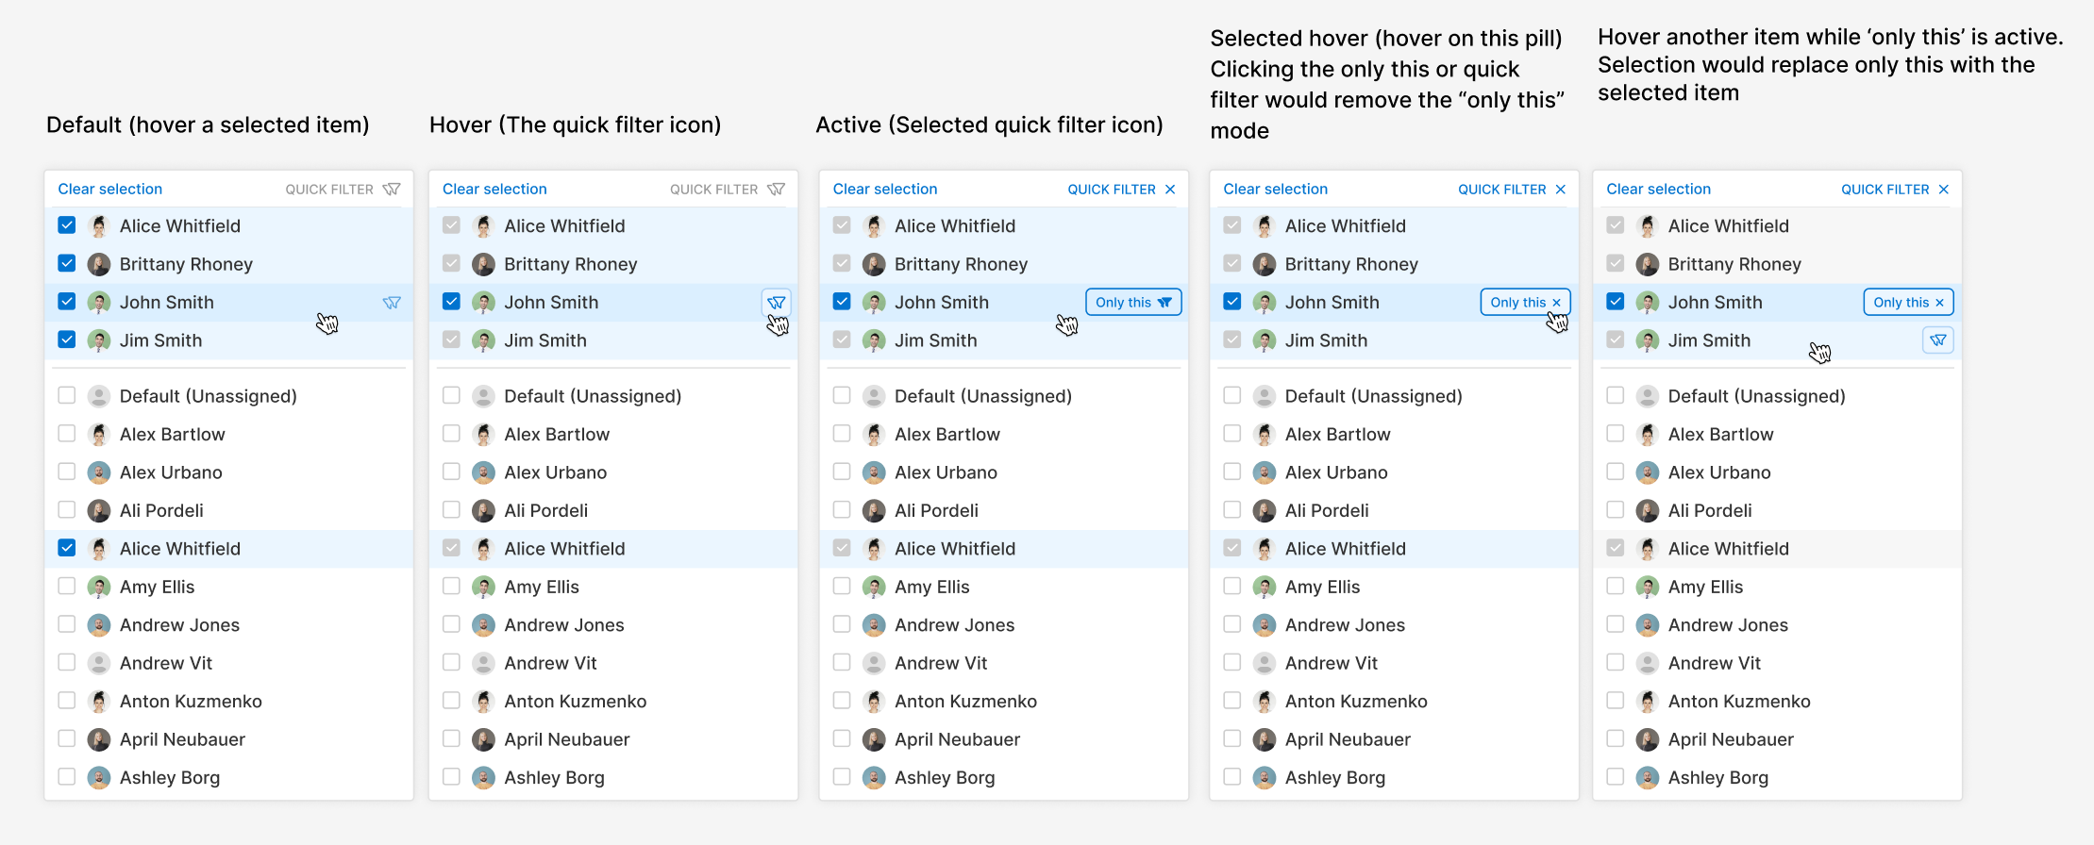The height and width of the screenshot is (845, 2094).
Task: Click Anton Kuzmenko's avatar in Default panel
Action: [x=99, y=701]
